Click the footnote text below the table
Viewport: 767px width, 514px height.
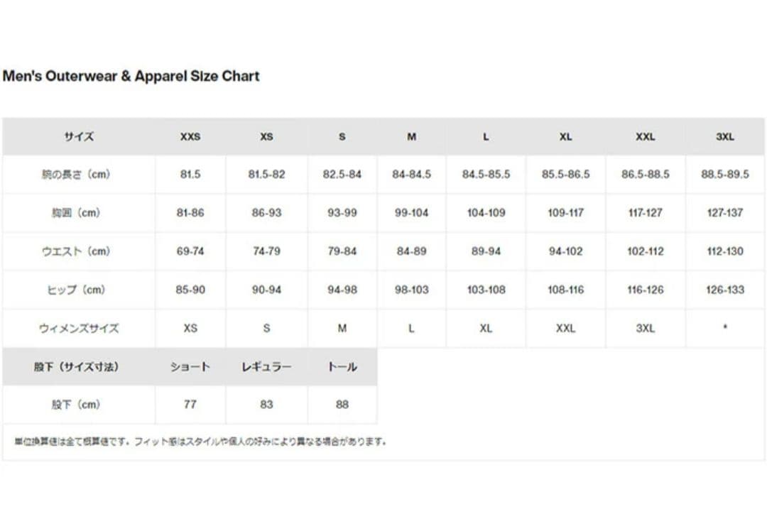(201, 442)
